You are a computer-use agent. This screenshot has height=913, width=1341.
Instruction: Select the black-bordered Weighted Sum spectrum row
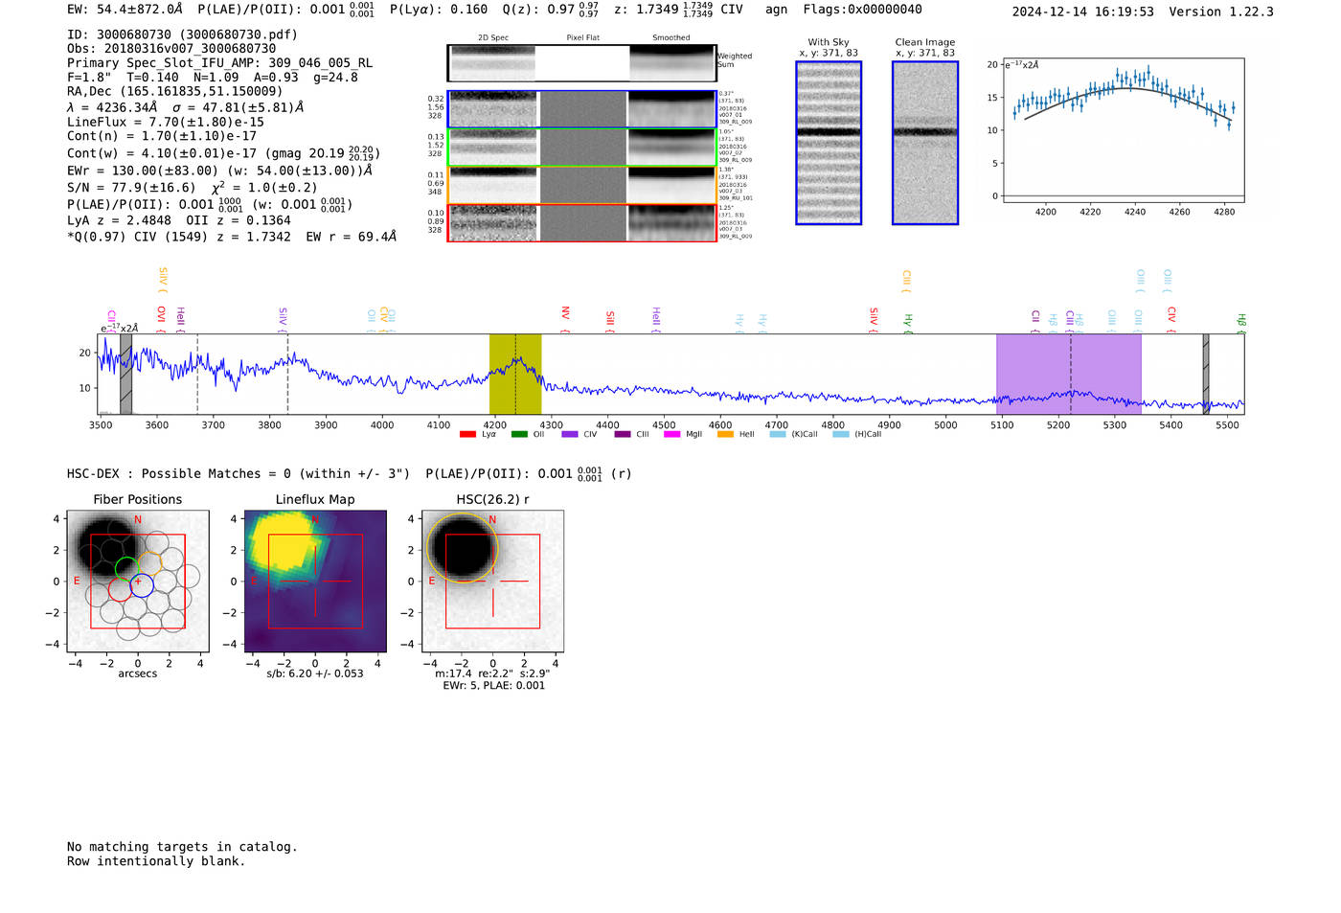pyautogui.click(x=582, y=63)
